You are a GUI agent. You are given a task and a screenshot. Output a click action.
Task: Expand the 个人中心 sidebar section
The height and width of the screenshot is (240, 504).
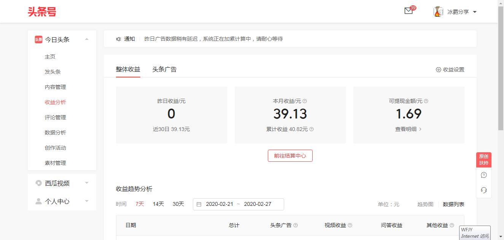tap(86, 201)
